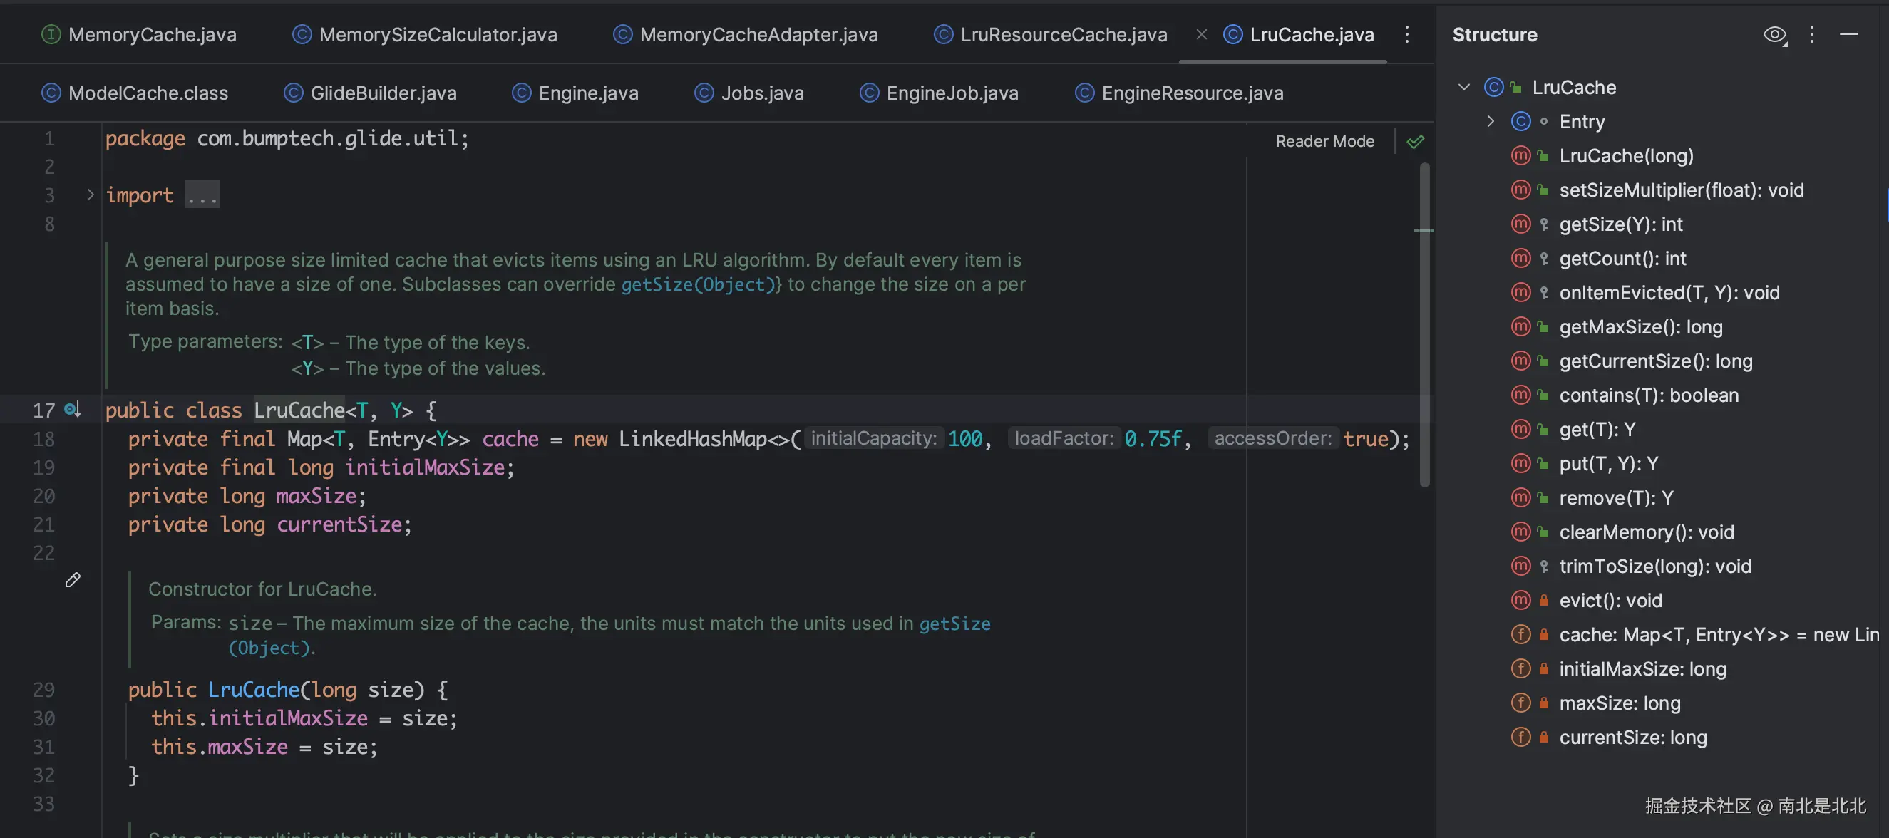Click the green inspection checkmark icon
1889x838 pixels.
pyautogui.click(x=1415, y=141)
